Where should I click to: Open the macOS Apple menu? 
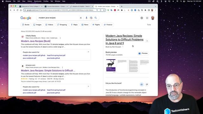pyautogui.click(x=3, y=1)
